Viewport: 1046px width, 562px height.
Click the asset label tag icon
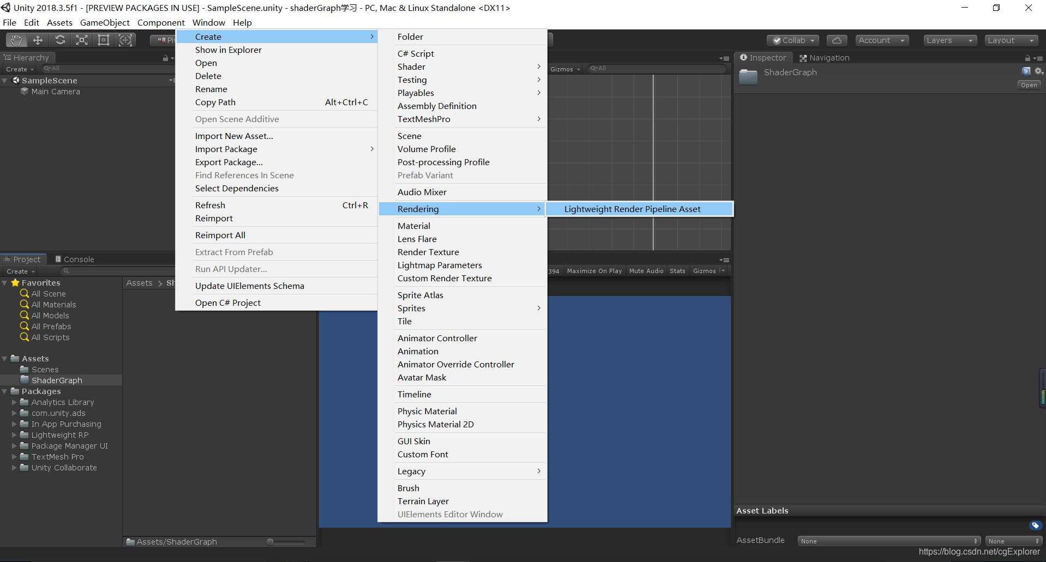[1035, 525]
